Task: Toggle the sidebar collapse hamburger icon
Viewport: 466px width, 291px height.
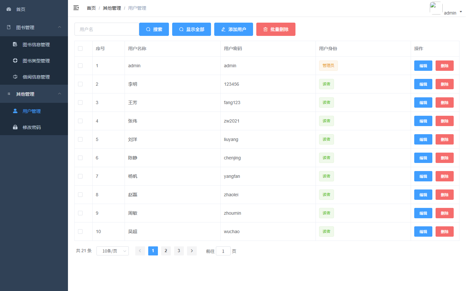Action: click(x=76, y=8)
